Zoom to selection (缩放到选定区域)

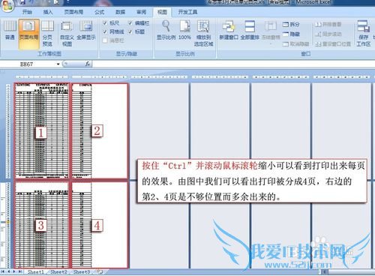(203, 34)
